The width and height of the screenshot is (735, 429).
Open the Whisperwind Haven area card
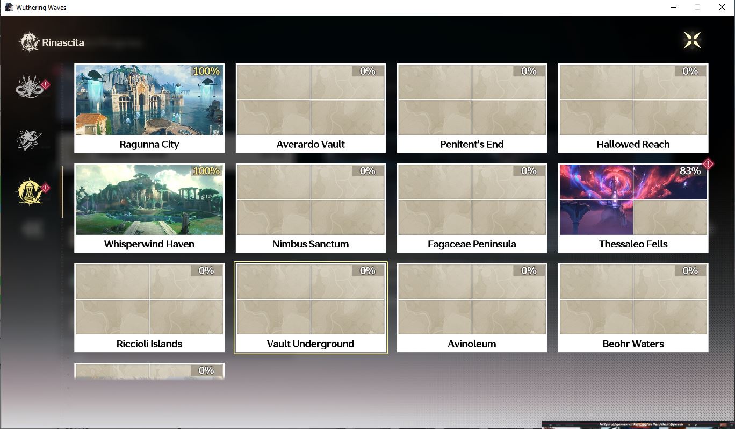pyautogui.click(x=149, y=208)
